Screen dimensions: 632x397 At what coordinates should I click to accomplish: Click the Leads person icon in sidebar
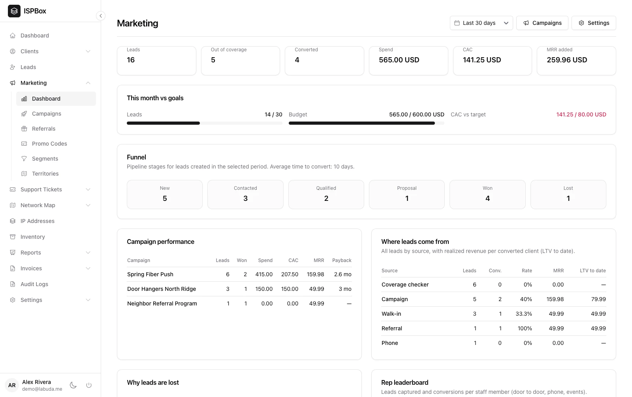(13, 67)
